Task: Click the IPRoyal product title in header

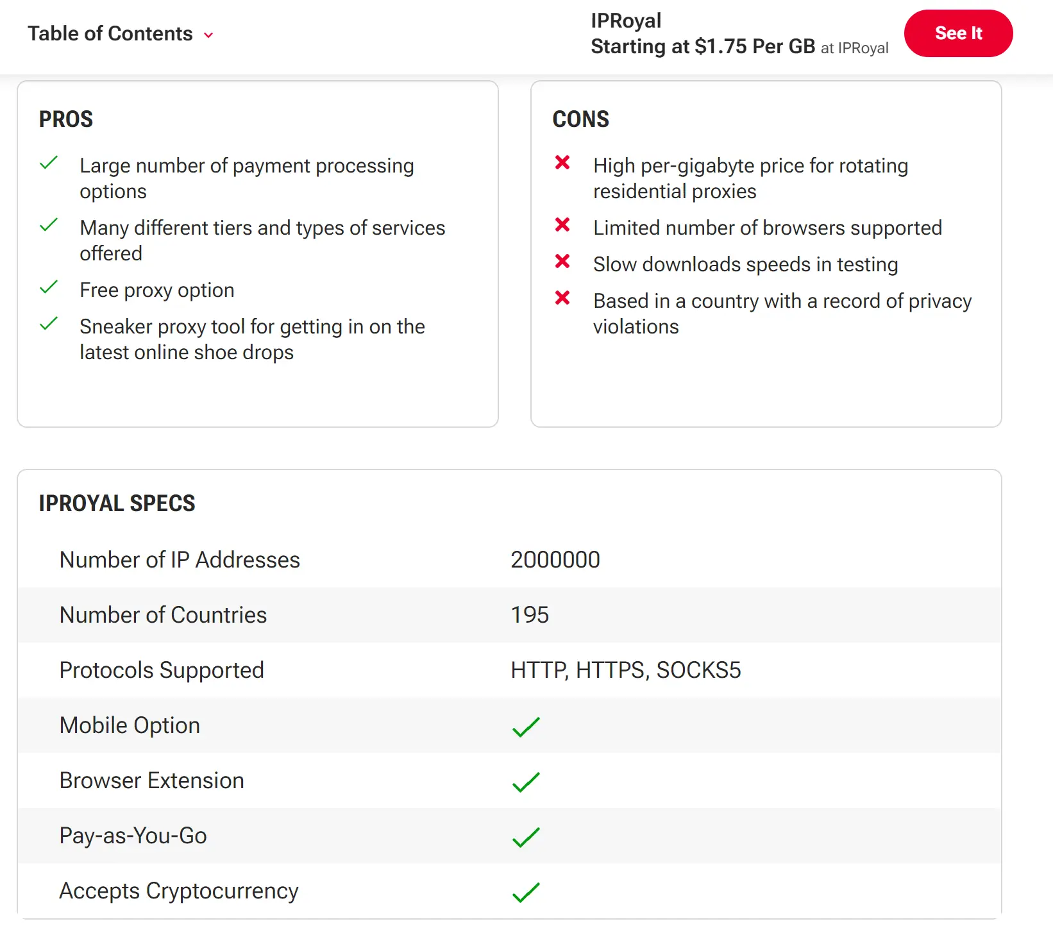Action: point(626,21)
